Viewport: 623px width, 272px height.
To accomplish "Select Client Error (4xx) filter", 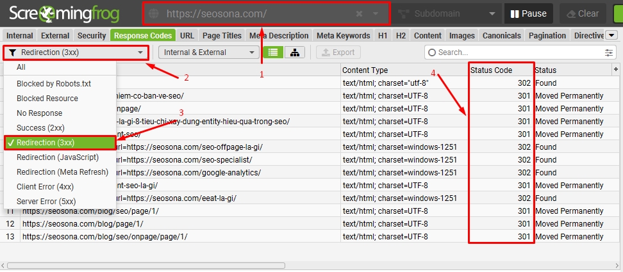I will pos(60,187).
